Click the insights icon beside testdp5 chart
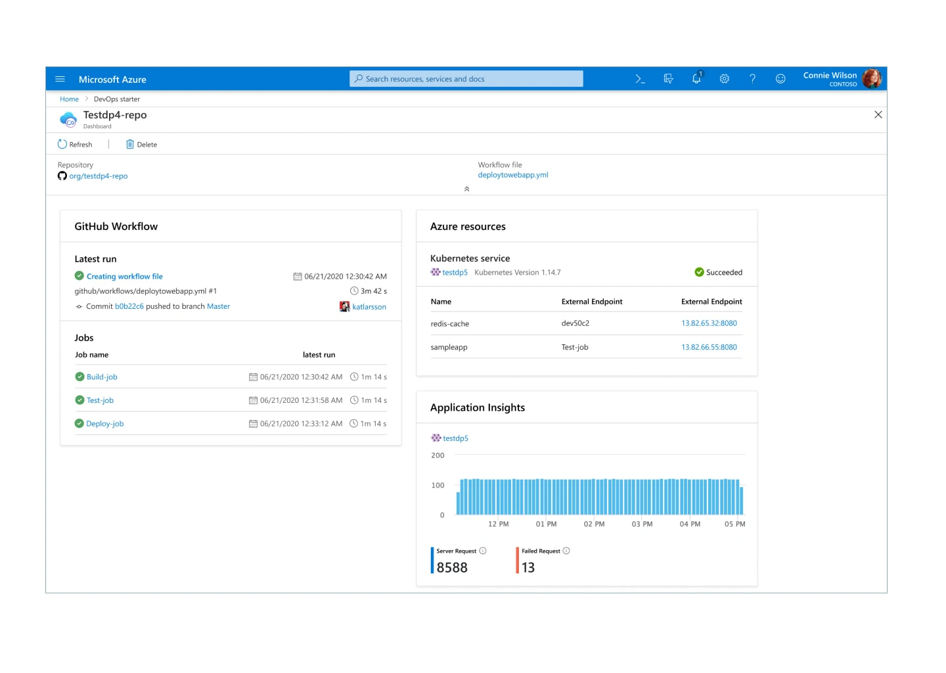 pos(436,438)
